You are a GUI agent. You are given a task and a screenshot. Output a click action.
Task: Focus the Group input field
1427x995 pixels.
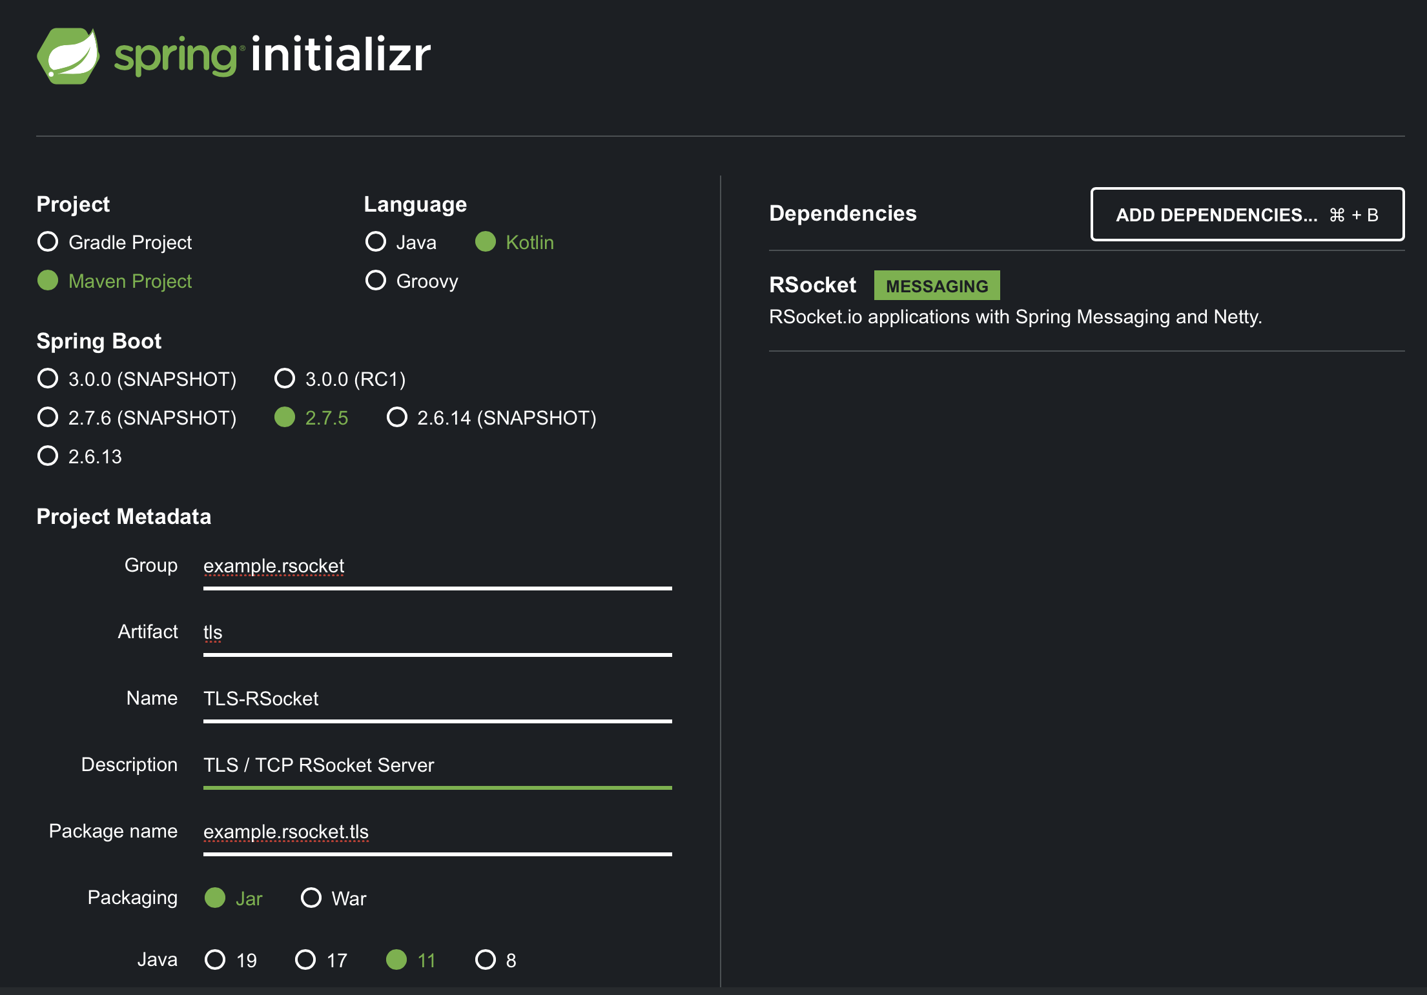click(436, 567)
